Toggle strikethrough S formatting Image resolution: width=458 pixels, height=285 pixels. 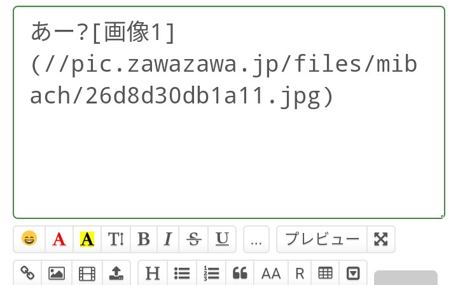point(193,239)
